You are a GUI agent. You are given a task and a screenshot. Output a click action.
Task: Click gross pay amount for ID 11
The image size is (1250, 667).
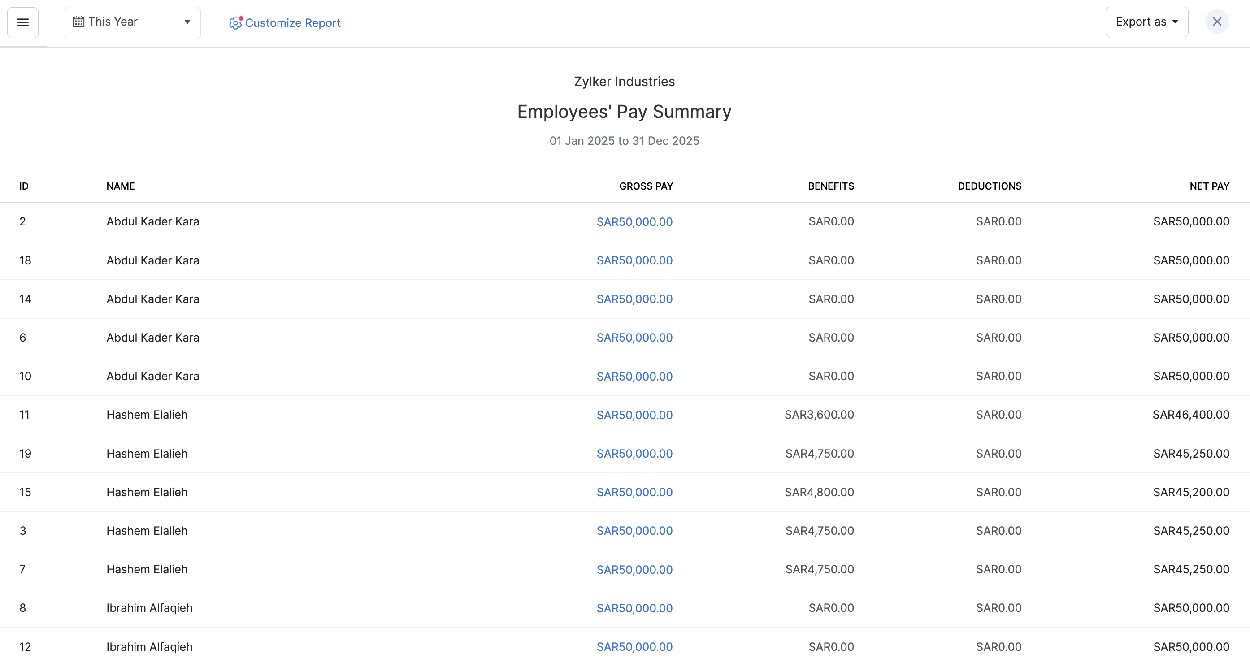(634, 415)
